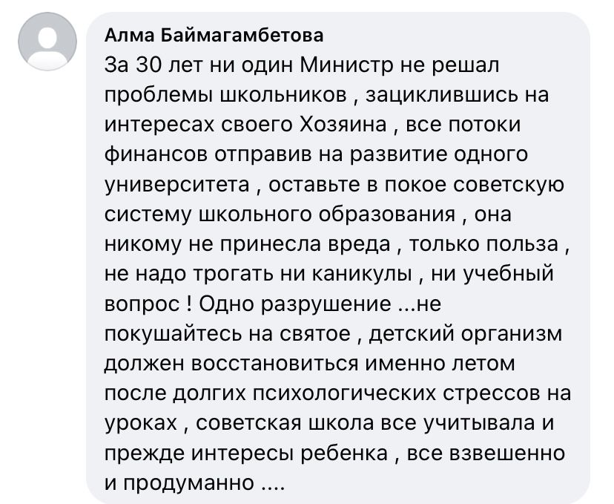The height and width of the screenshot is (504, 614).
Task: Open Алма Баймагамбетова's profile via her name
Action: 214,36
